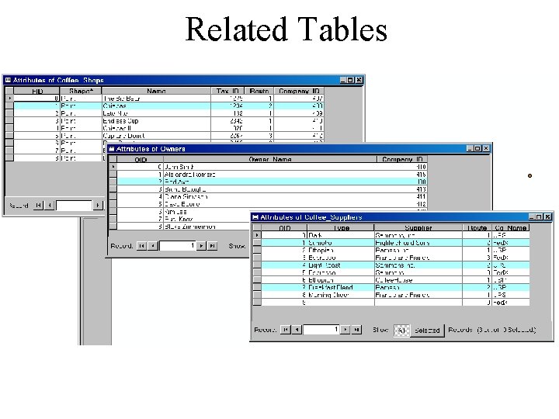Click the OID column header in Coffee_Suppliers

click(284, 227)
